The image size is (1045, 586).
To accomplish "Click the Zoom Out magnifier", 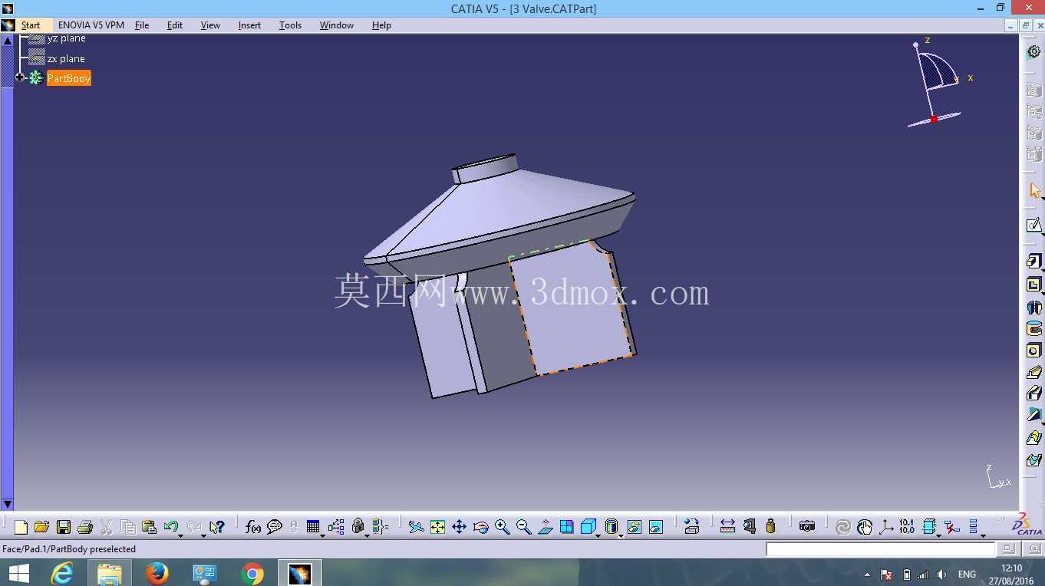I will pyautogui.click(x=524, y=527).
